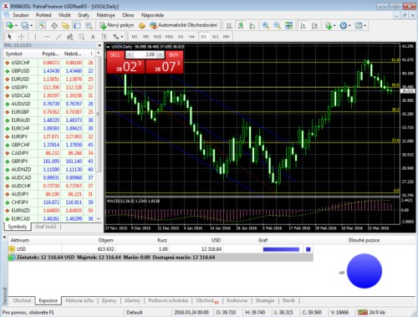This screenshot has width=418, height=317.
Task: Select the trendline drawing tool
Action: [59, 37]
